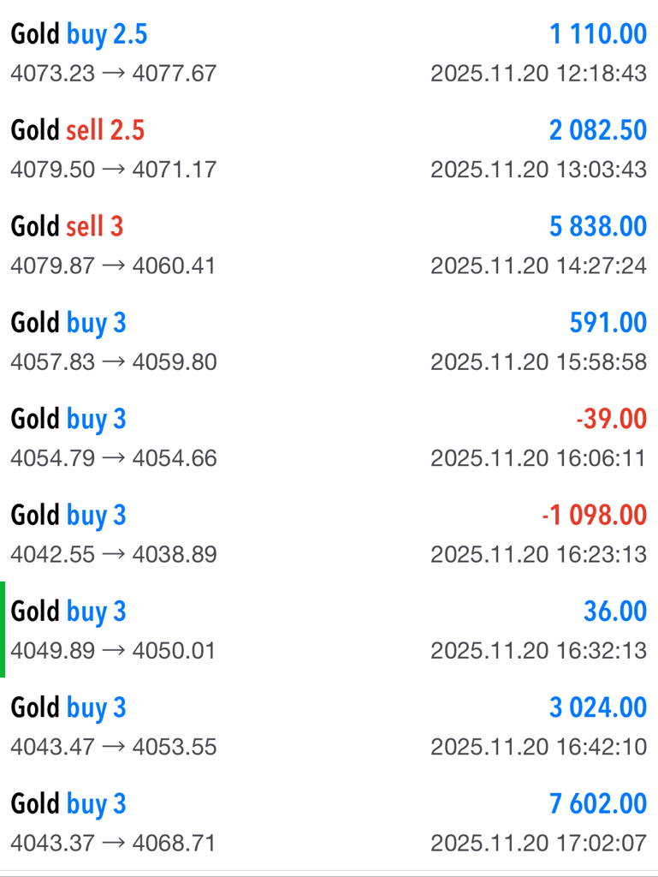This screenshot has height=877, width=658.
Task: Select the 3 024.00 profit amount
Action: [x=598, y=708]
